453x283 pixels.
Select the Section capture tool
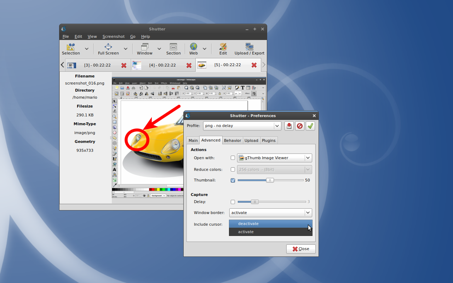click(173, 47)
